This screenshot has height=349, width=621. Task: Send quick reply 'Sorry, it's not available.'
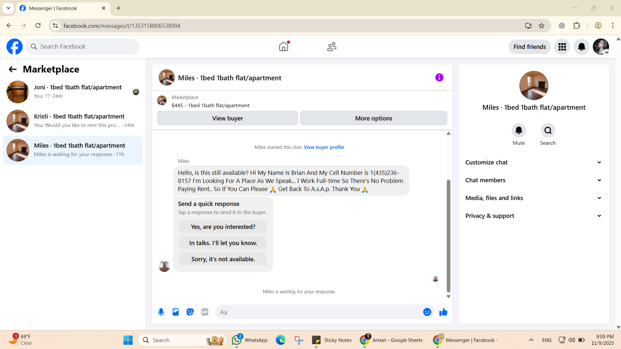coord(223,259)
